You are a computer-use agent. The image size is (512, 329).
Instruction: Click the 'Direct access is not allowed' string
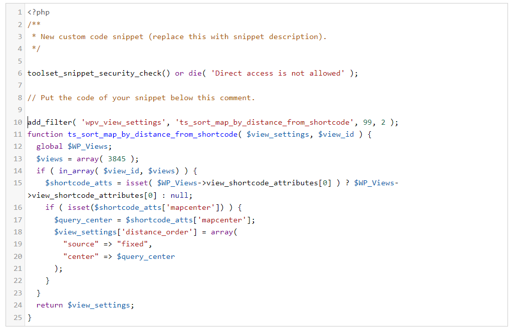[x=278, y=73]
